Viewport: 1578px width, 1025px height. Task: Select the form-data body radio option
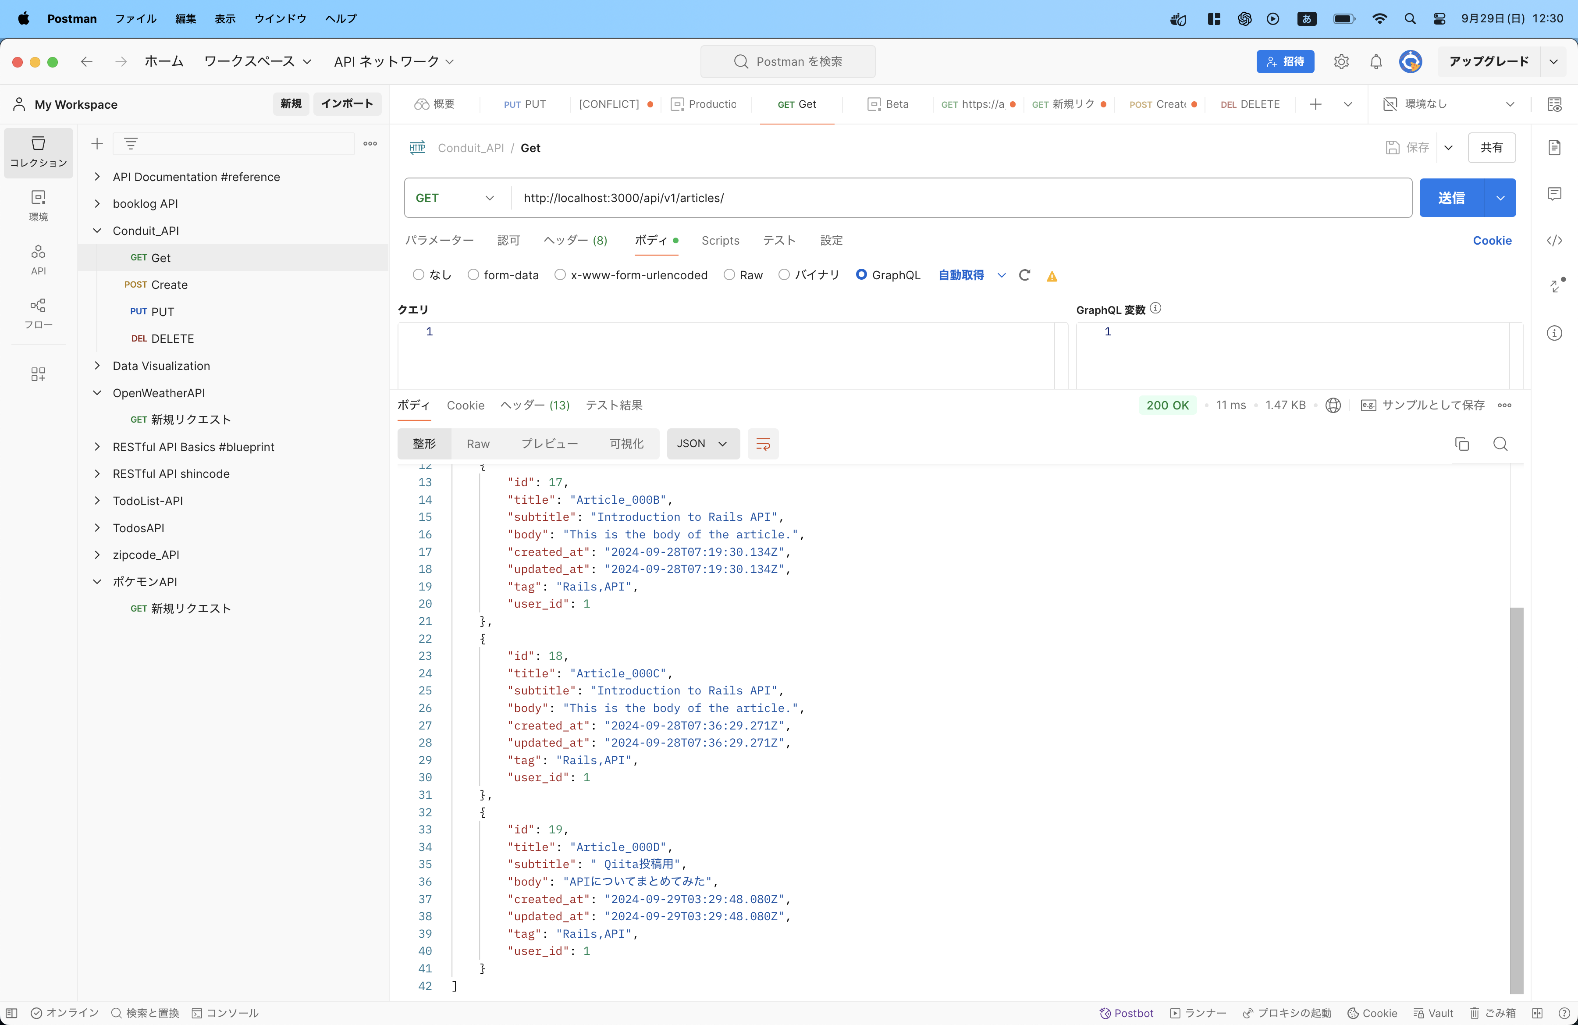click(x=473, y=275)
